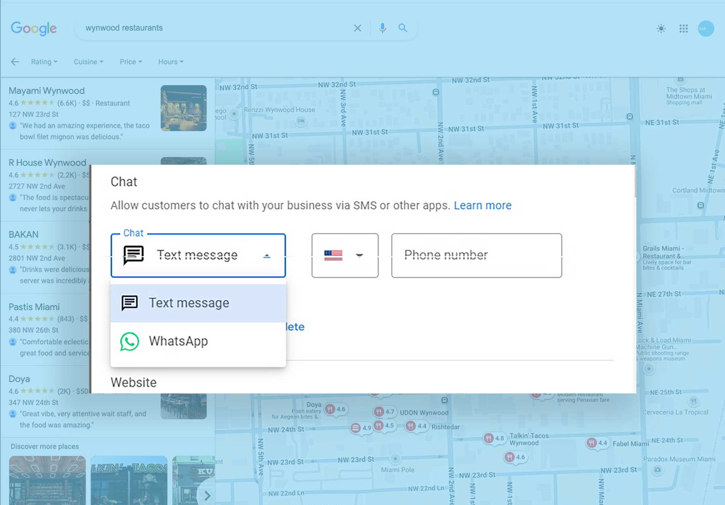Click the back arrow above the filters
Screen dimensions: 725x505
(x=15, y=61)
